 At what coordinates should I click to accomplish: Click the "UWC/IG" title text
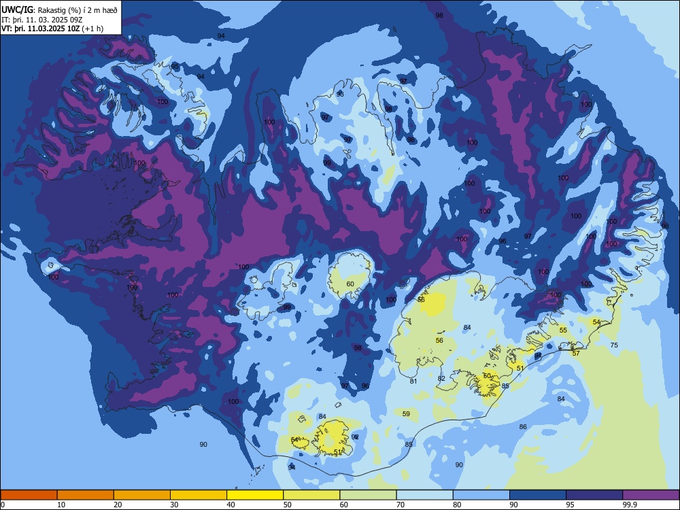[17, 10]
